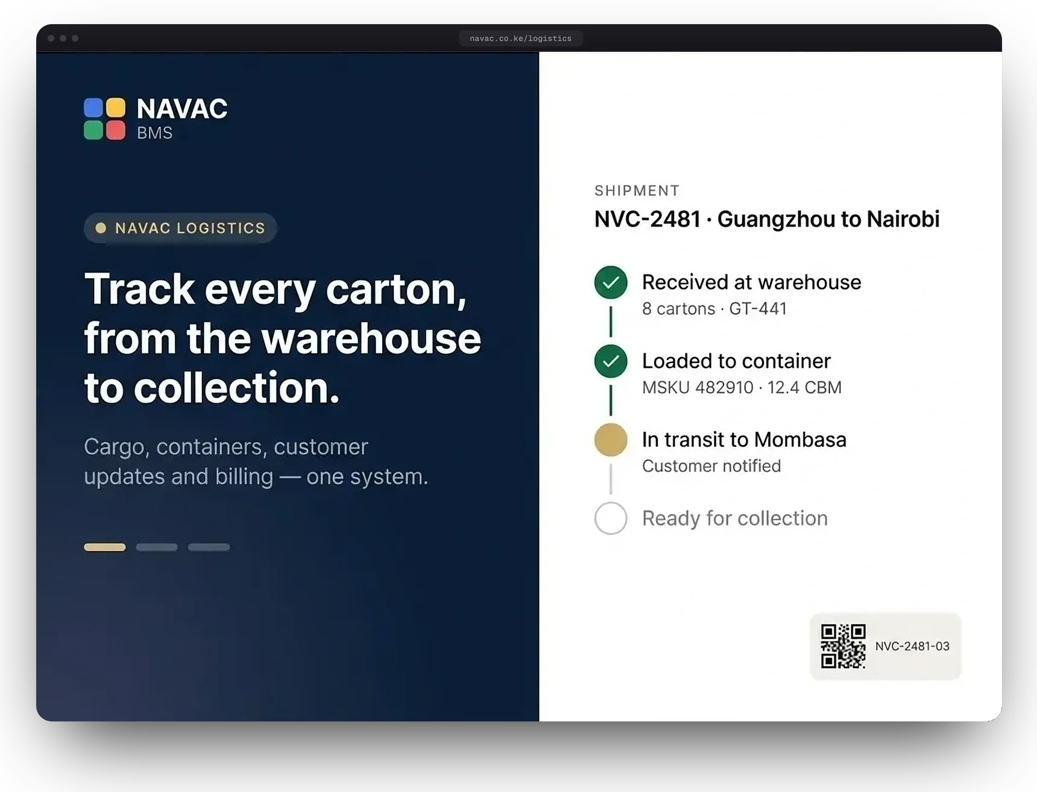Click the amber dot beside In transit to Mombasa
This screenshot has height=792, width=1037.
611,440
